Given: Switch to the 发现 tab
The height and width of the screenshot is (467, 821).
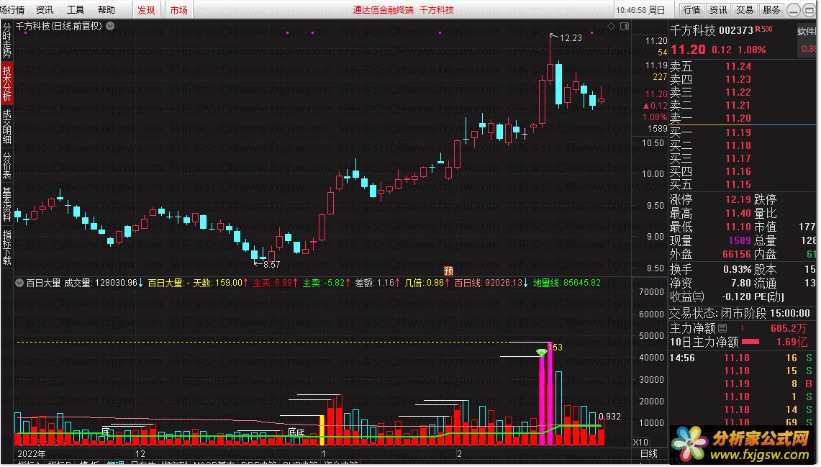Looking at the screenshot, I should point(146,10).
